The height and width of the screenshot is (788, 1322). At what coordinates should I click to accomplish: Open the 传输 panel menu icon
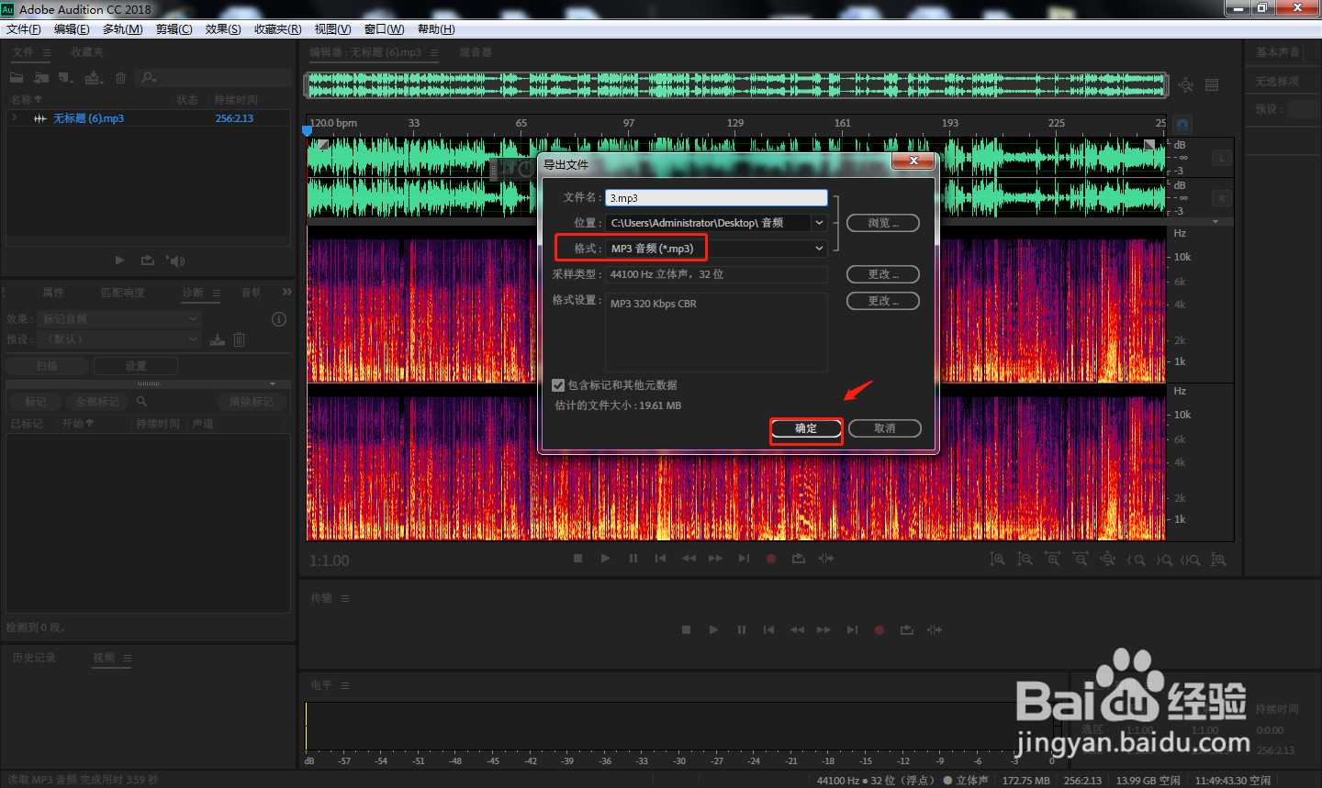tap(345, 598)
